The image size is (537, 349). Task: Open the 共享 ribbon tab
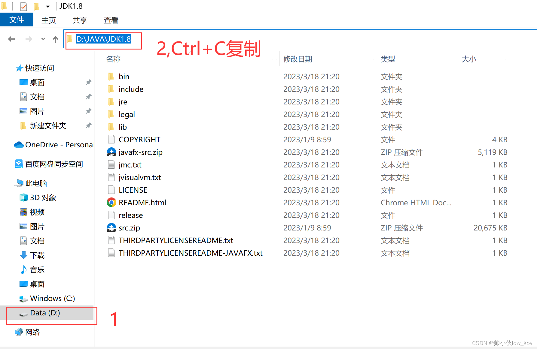pyautogui.click(x=80, y=20)
